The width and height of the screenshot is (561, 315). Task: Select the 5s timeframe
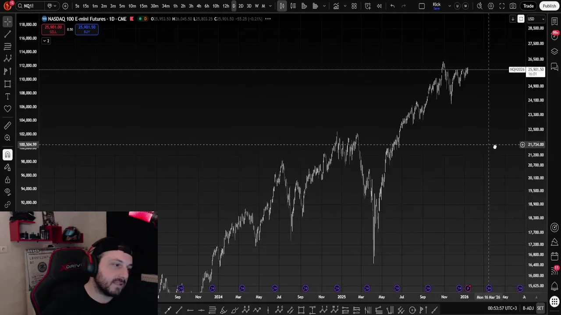tap(77, 6)
